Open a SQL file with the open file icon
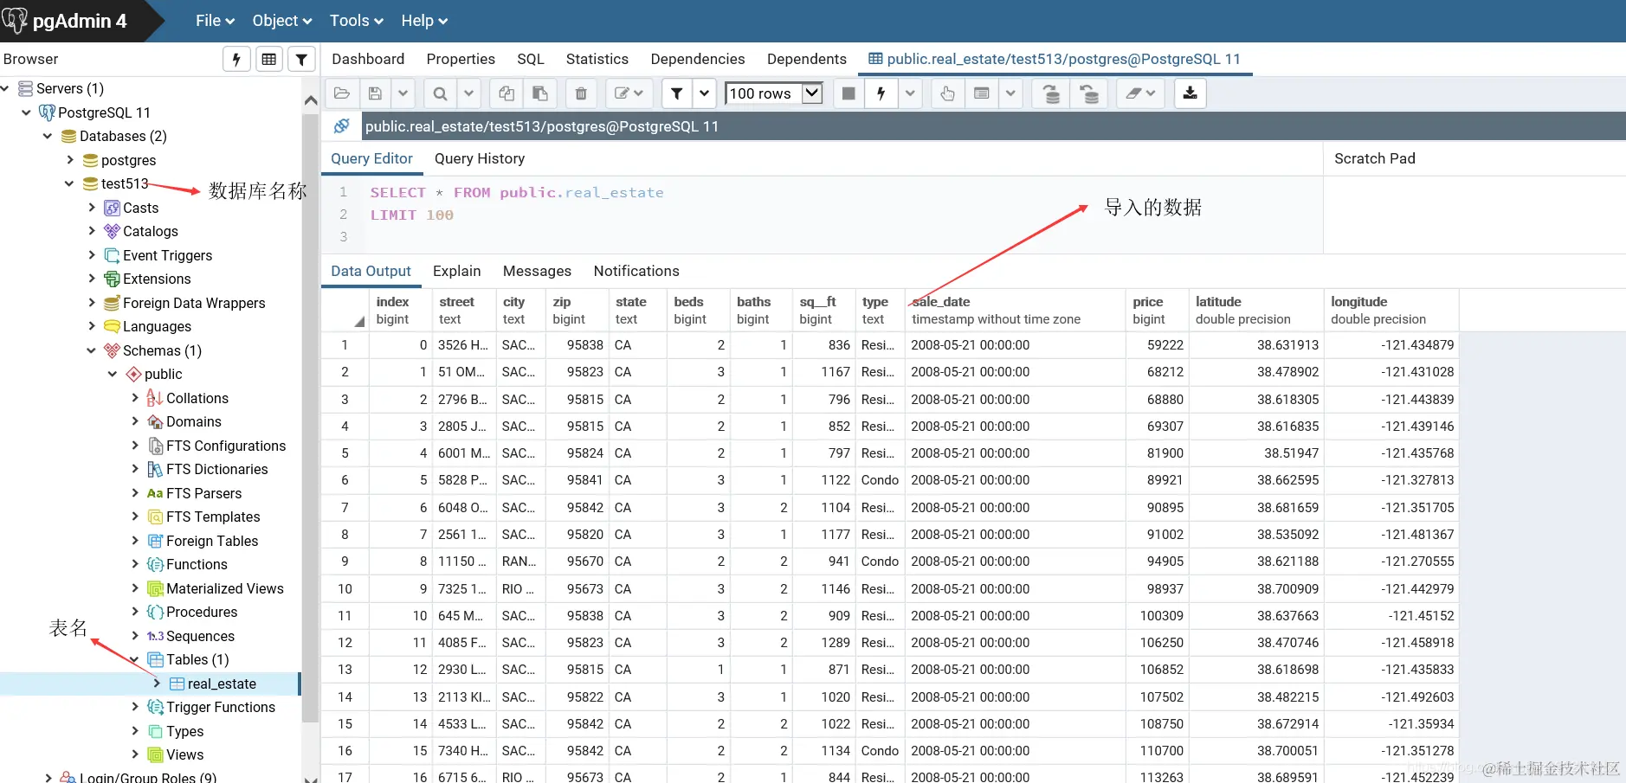Viewport: 1626px width, 783px height. [x=342, y=93]
